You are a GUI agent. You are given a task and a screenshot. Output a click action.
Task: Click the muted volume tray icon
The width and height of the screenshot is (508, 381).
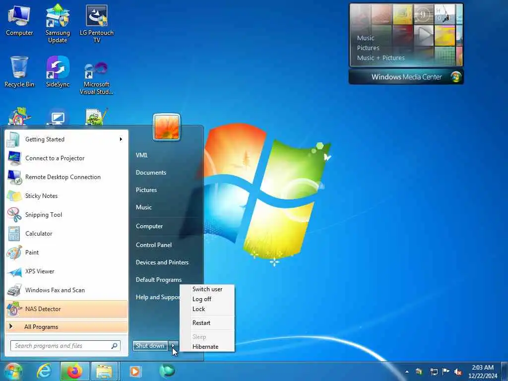(x=458, y=372)
